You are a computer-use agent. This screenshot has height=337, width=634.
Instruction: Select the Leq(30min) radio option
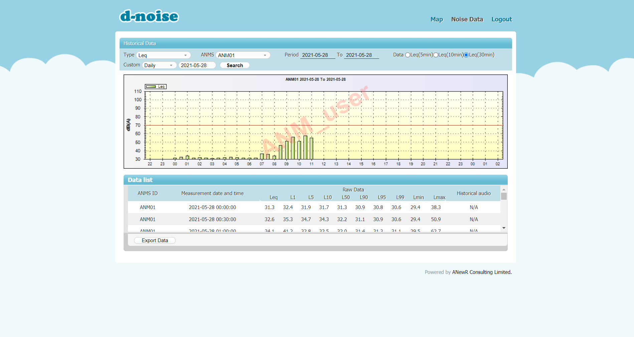(x=466, y=55)
